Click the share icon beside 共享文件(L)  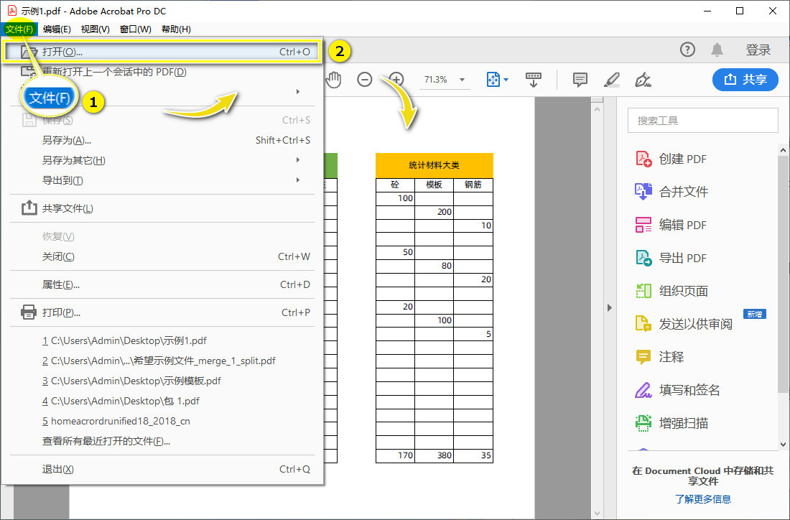click(29, 208)
